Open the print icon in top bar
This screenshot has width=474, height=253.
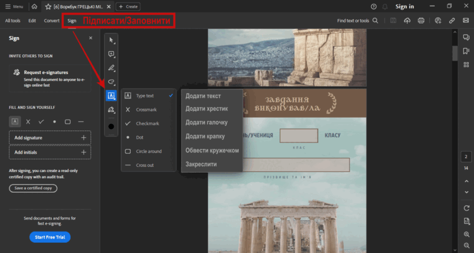pyautogui.click(x=421, y=21)
